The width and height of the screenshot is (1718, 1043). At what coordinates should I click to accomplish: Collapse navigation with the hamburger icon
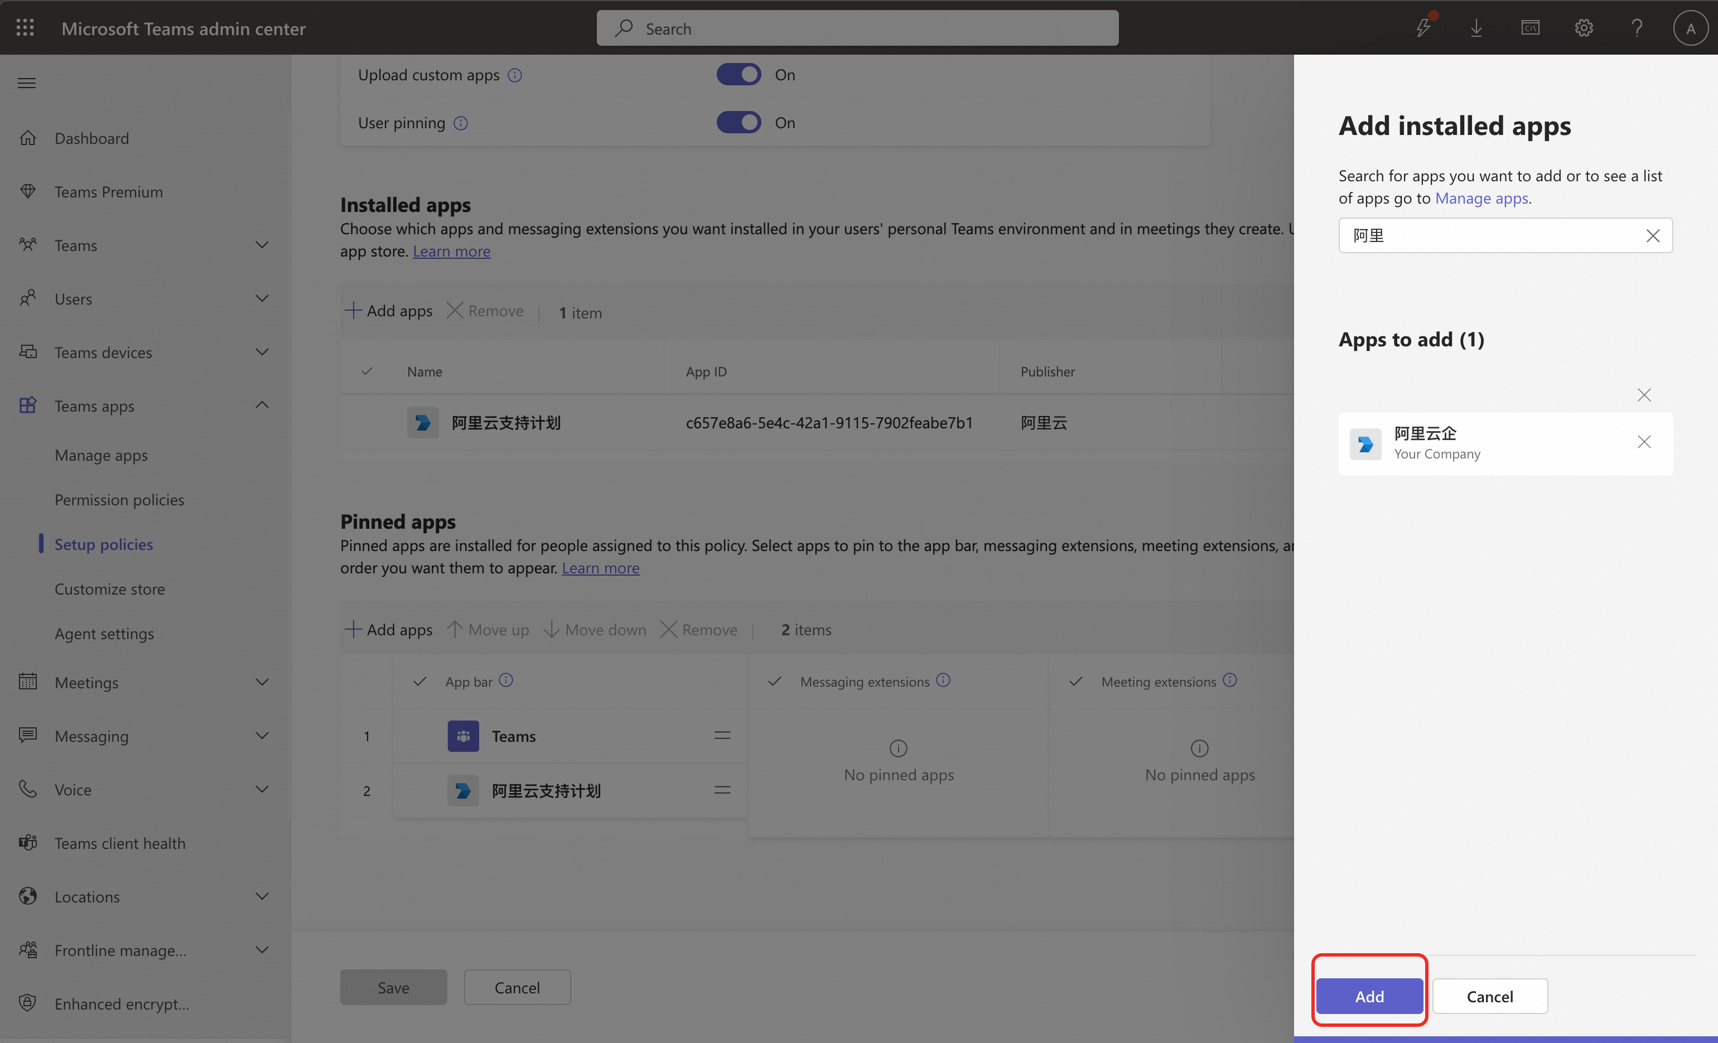coord(27,83)
